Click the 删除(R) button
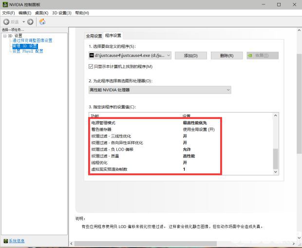Image resolution: width=302 pixels, height=248 pixels. click(226, 56)
